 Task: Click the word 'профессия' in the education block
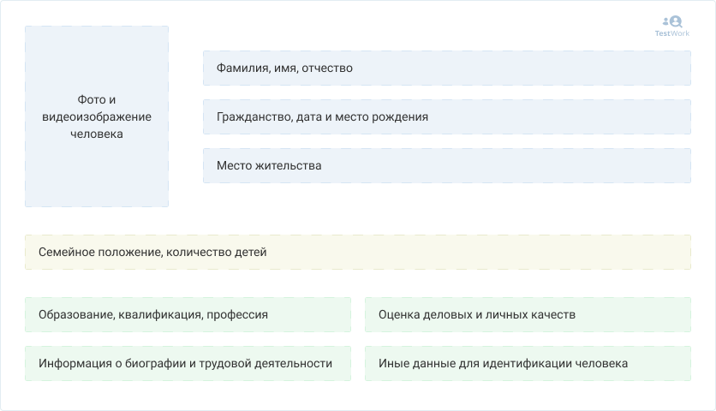(239, 314)
